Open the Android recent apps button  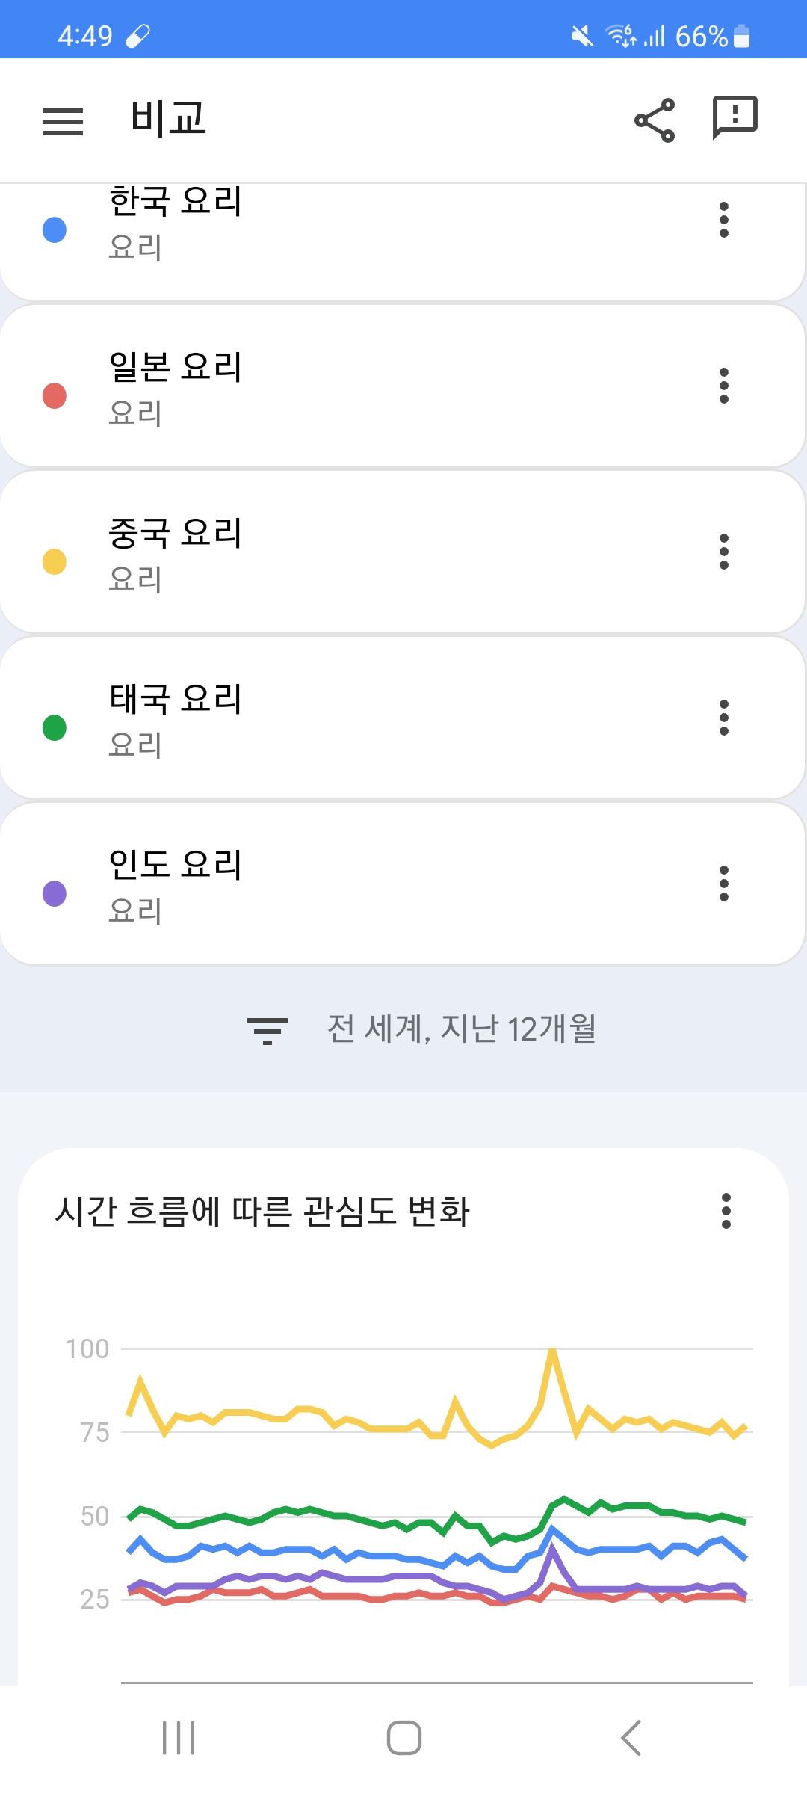[179, 1737]
